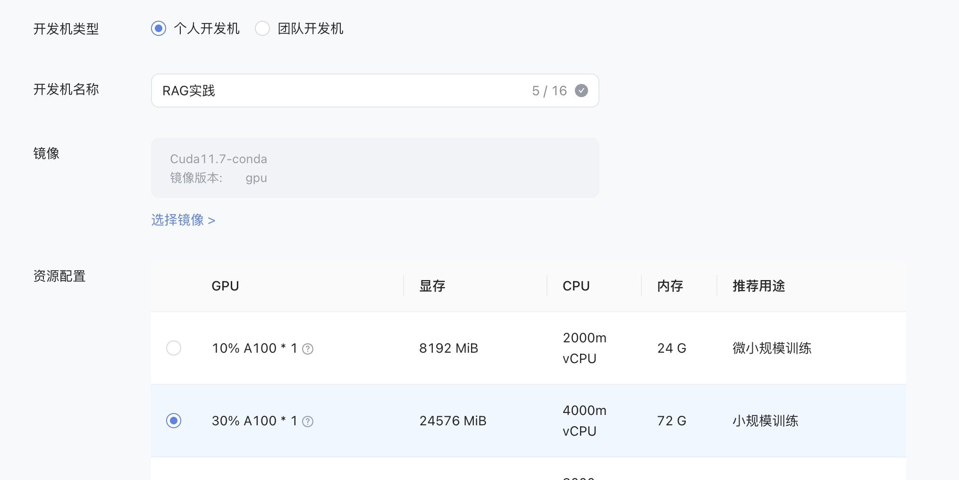The width and height of the screenshot is (959, 480).
Task: Open the 选择镜像 link
Action: coord(183,220)
